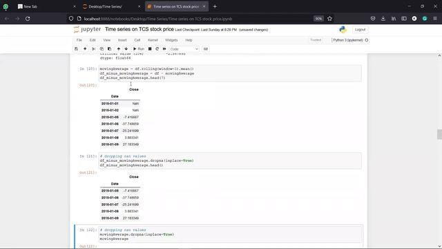This screenshot has height=249, width=442.
Task: Reload the page
Action: coord(28,19)
